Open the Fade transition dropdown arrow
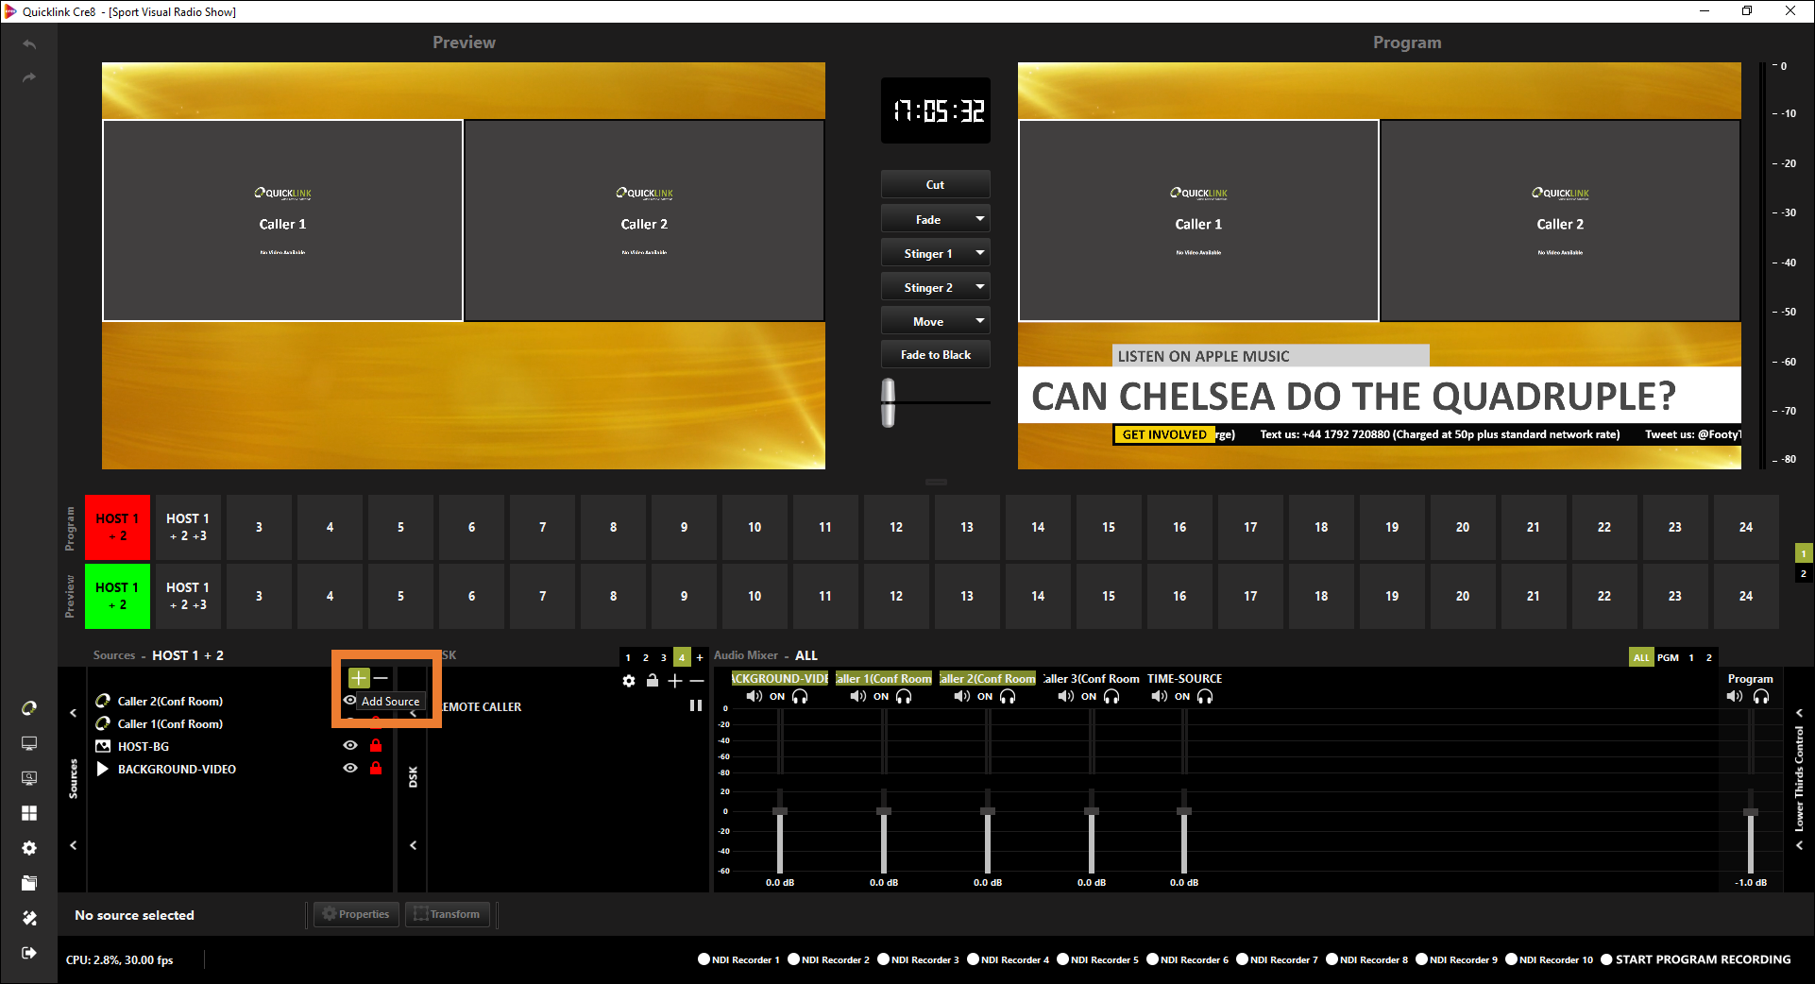 [x=980, y=219]
